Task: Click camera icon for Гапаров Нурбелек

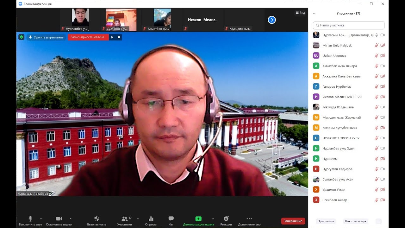Action: [x=383, y=86]
